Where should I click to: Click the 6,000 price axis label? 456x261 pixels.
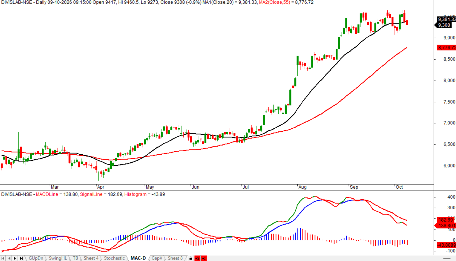[x=449, y=166]
